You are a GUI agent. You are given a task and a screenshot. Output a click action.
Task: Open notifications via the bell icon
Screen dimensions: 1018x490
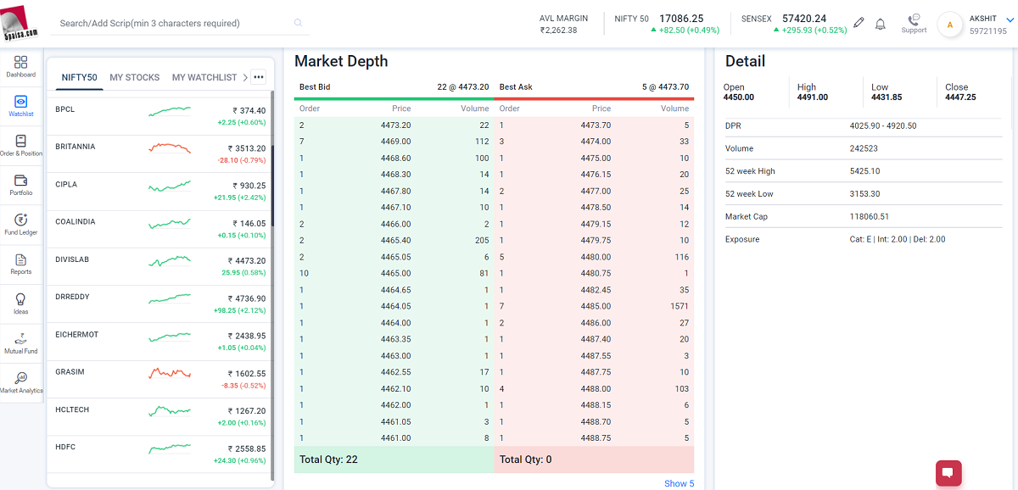point(880,24)
